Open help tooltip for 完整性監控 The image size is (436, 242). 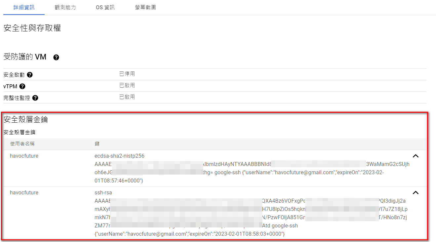(35, 98)
